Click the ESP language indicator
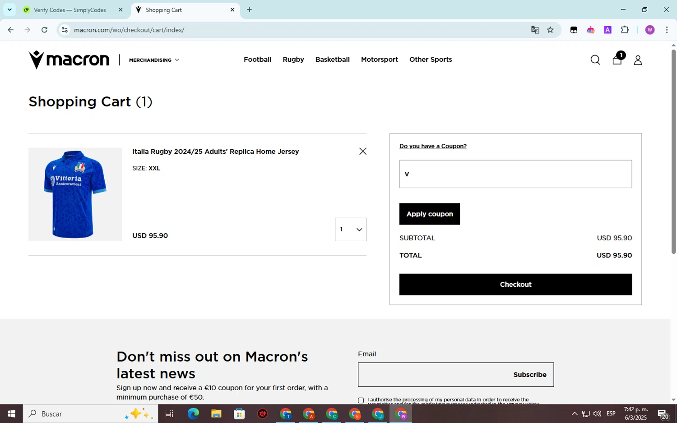This screenshot has width=677, height=423. (x=611, y=414)
